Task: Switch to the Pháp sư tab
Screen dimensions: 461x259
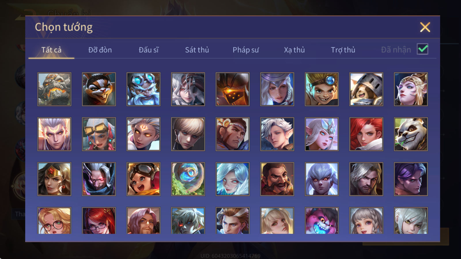Action: pos(245,50)
